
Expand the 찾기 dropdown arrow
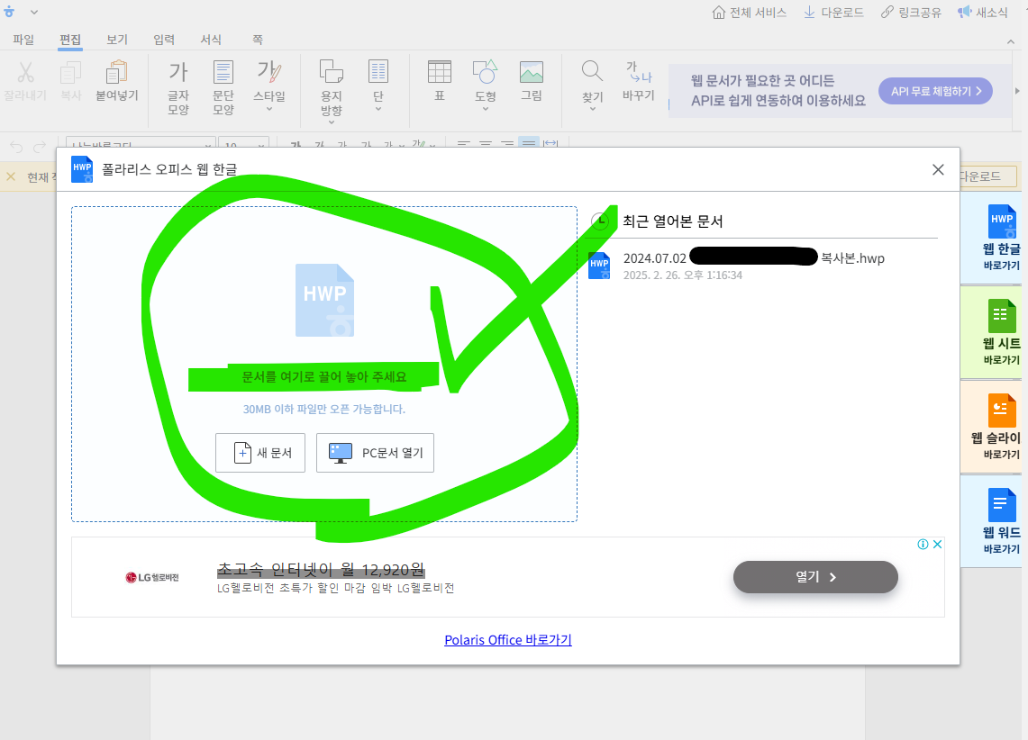pyautogui.click(x=592, y=109)
